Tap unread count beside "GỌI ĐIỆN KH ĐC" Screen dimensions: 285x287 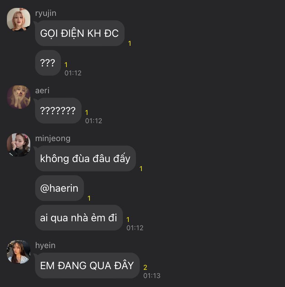[130, 43]
